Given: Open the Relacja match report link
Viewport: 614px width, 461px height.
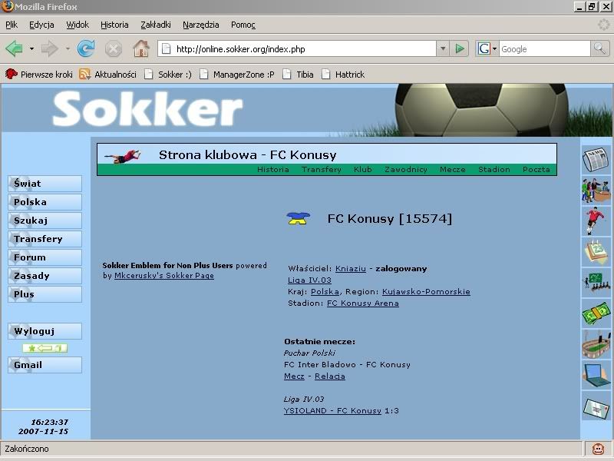Looking at the screenshot, I should pyautogui.click(x=330, y=376).
